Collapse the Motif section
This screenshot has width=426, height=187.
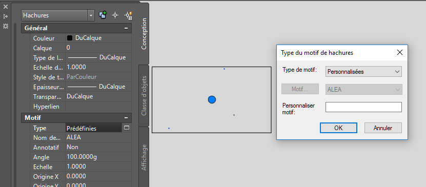[126, 118]
